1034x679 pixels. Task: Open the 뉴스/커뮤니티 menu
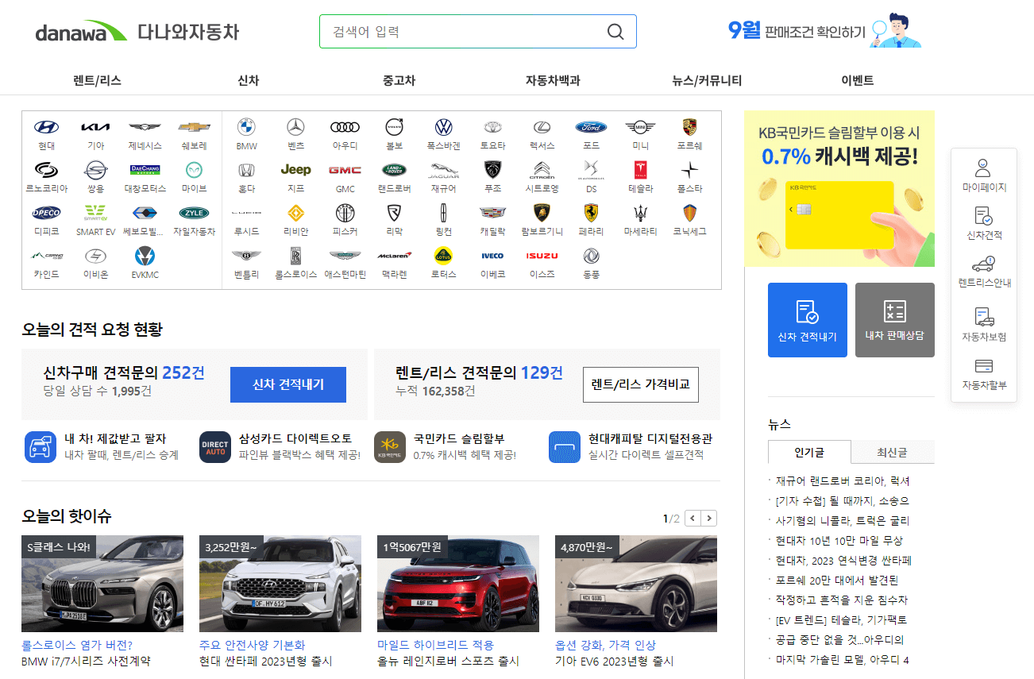pyautogui.click(x=707, y=80)
